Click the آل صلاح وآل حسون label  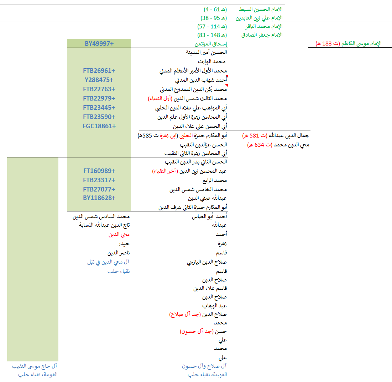[x=204, y=366]
